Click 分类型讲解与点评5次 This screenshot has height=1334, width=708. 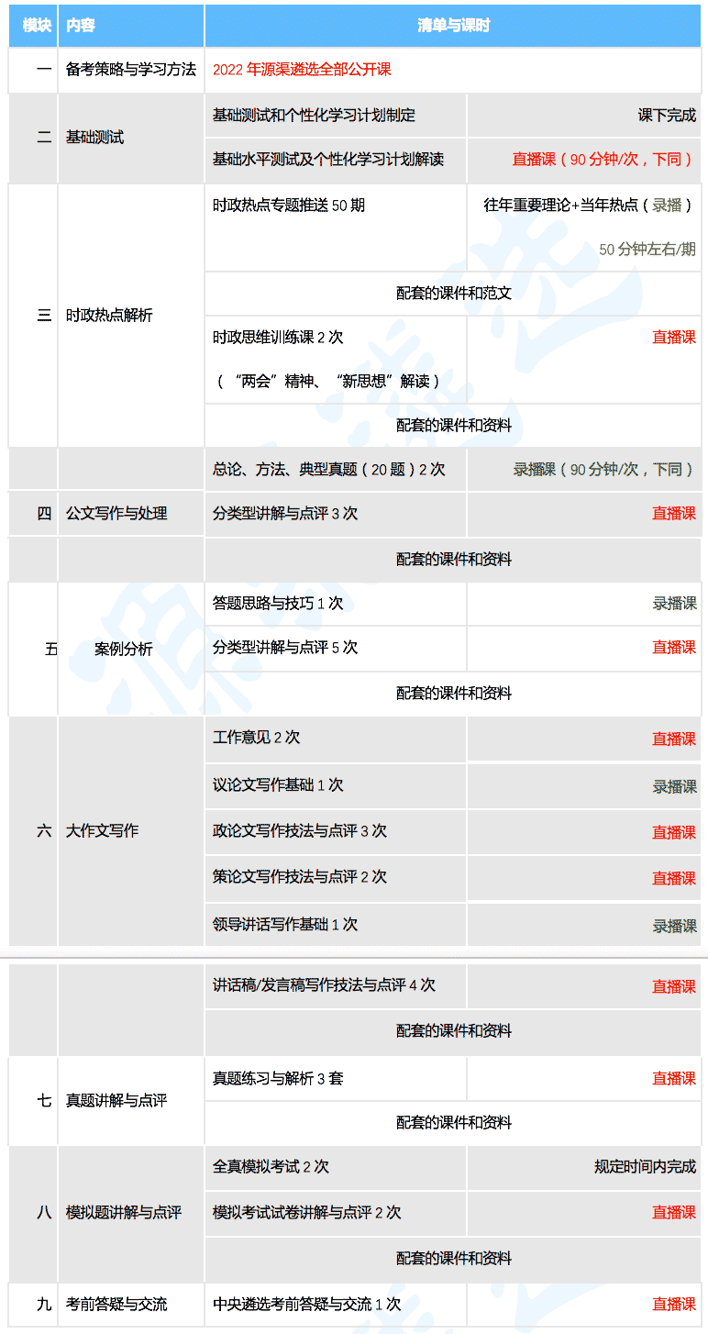(285, 648)
